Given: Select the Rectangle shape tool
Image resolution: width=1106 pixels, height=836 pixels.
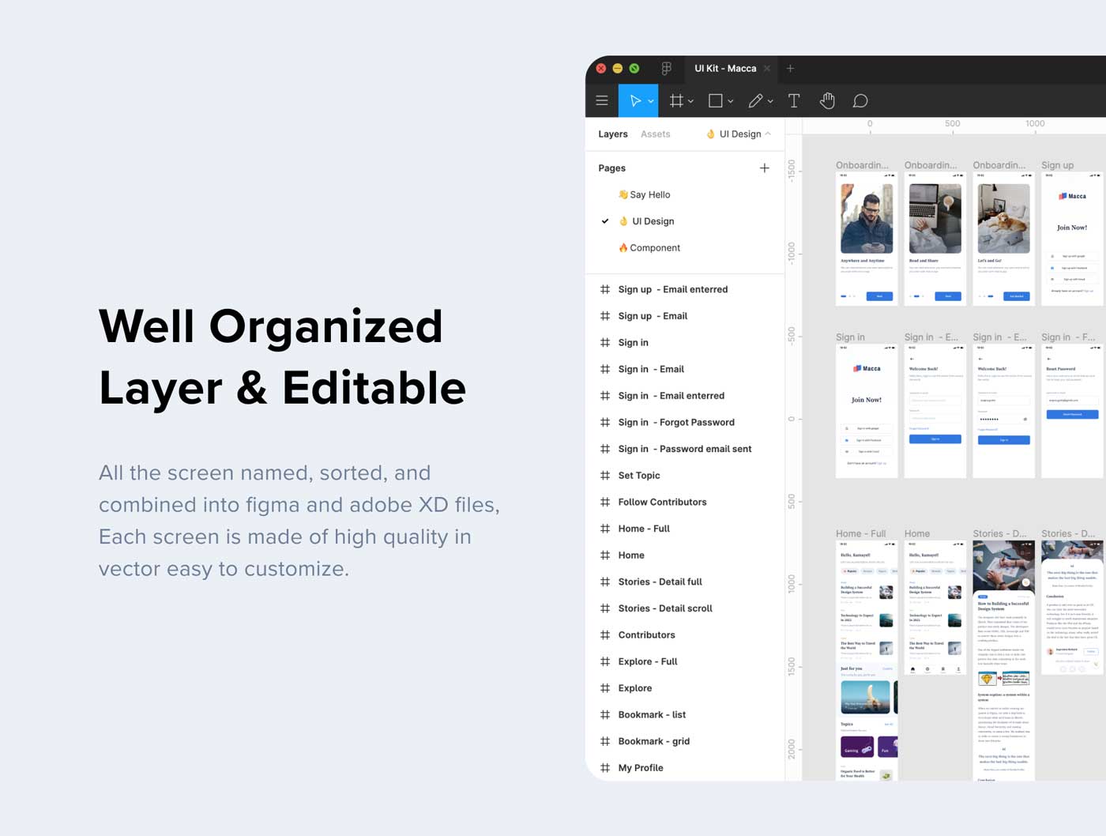Looking at the screenshot, I should (x=716, y=101).
